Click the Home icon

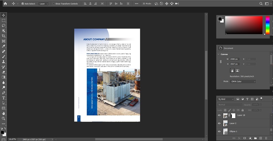click(x=5, y=3)
